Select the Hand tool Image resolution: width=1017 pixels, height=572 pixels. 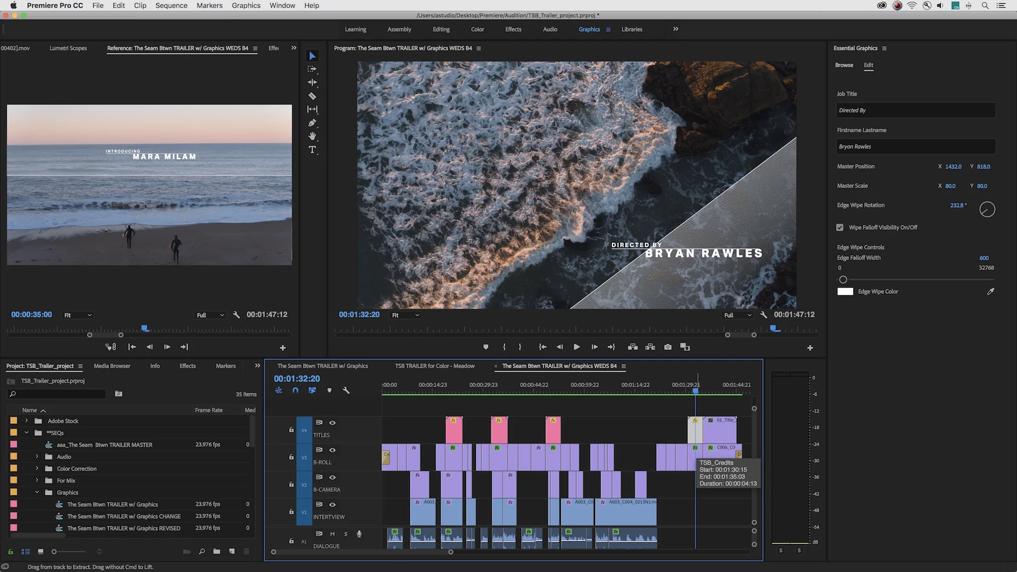tap(312, 136)
